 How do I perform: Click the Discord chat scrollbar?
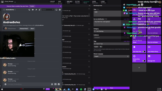click(x=62, y=18)
